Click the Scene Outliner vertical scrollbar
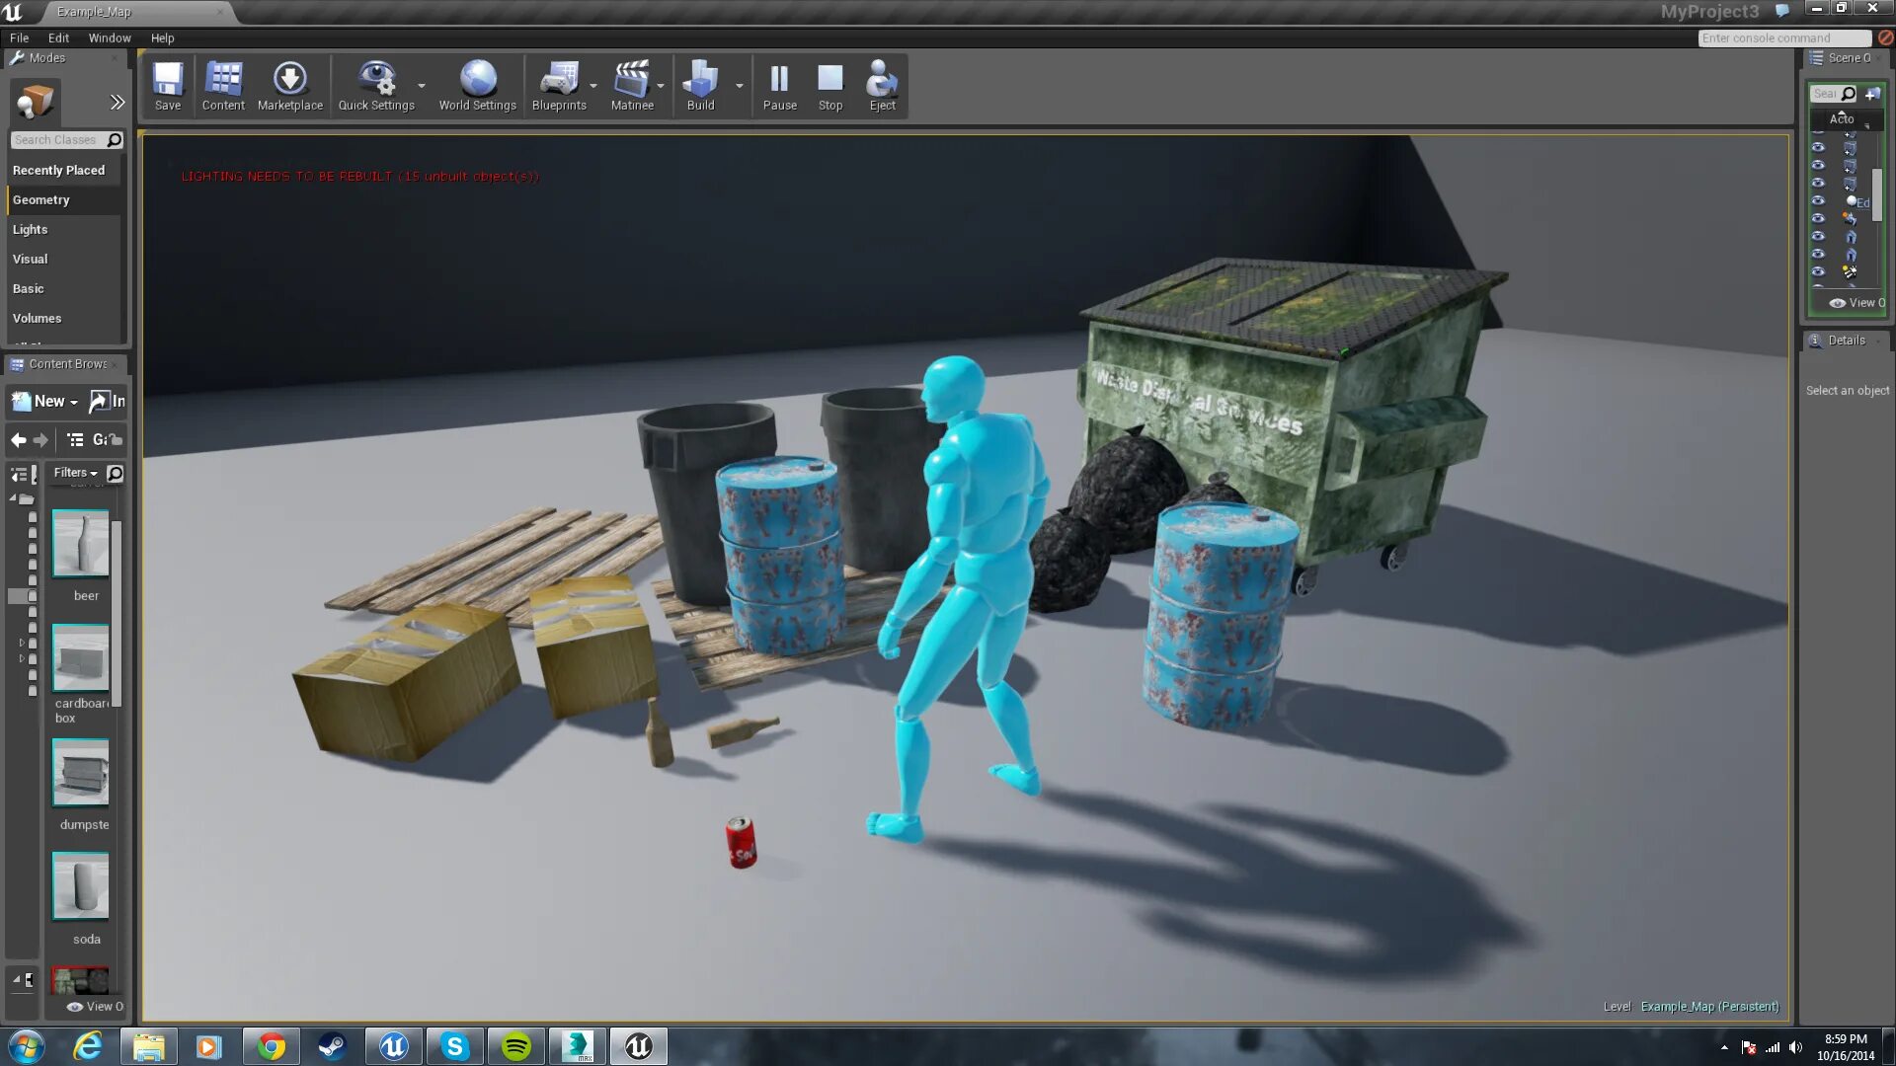This screenshot has width=1896, height=1066. pos(1877,194)
